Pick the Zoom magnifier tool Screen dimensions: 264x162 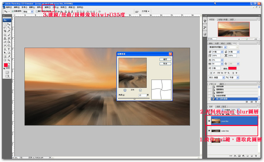point(9,60)
